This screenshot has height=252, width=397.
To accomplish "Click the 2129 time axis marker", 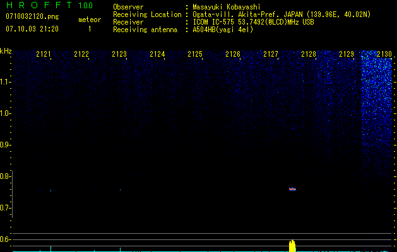I will tap(347, 54).
